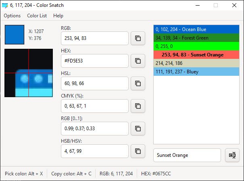This screenshot has width=244, height=181.
Task: Open the Help menu
Action: click(58, 16)
